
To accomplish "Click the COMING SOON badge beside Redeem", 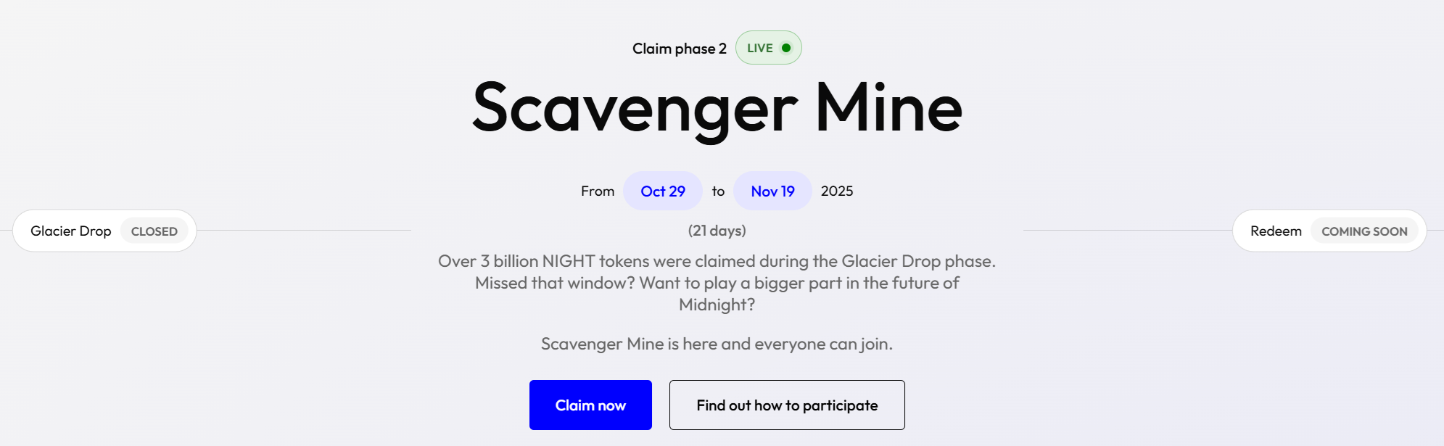I will [x=1365, y=231].
